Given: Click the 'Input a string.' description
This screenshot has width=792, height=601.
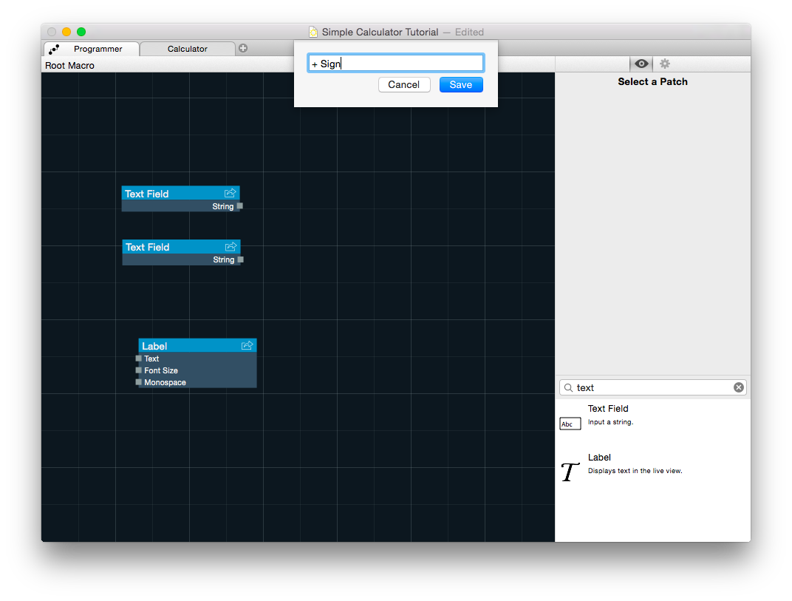Looking at the screenshot, I should click(611, 422).
